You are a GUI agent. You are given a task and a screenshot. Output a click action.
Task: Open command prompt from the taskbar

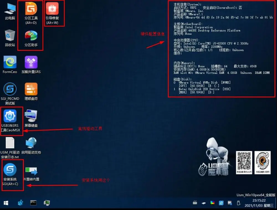(x=33, y=203)
